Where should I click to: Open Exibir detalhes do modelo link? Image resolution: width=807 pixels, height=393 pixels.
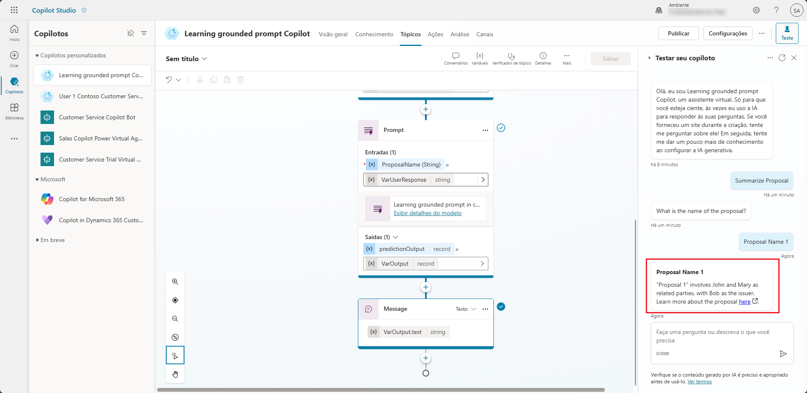tap(428, 213)
